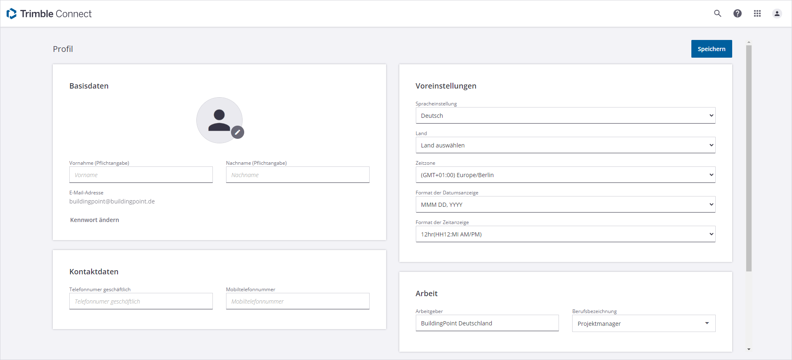Screen dimensions: 792x360
Task: Open Format der Zeitanzeige dropdown
Action: pyautogui.click(x=565, y=234)
